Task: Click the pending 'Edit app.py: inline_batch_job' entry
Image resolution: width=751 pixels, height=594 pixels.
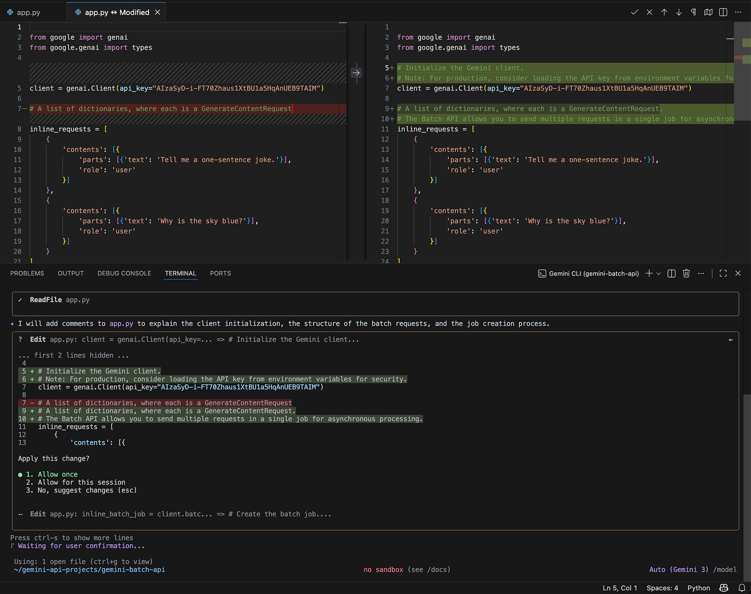Action: (x=180, y=514)
